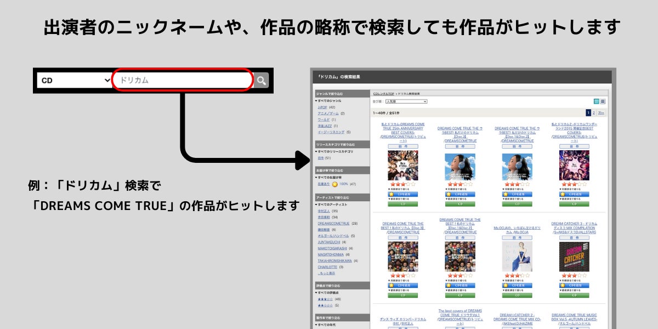The width and height of the screenshot is (658, 329).
Task: Click green CD button under ドリカムワンダーランド2015
Action: pyautogui.click(x=574, y=203)
